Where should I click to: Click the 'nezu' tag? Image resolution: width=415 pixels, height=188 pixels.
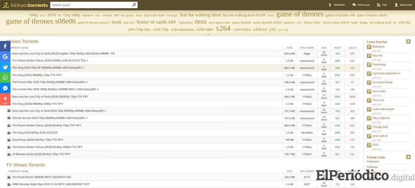[201, 22]
